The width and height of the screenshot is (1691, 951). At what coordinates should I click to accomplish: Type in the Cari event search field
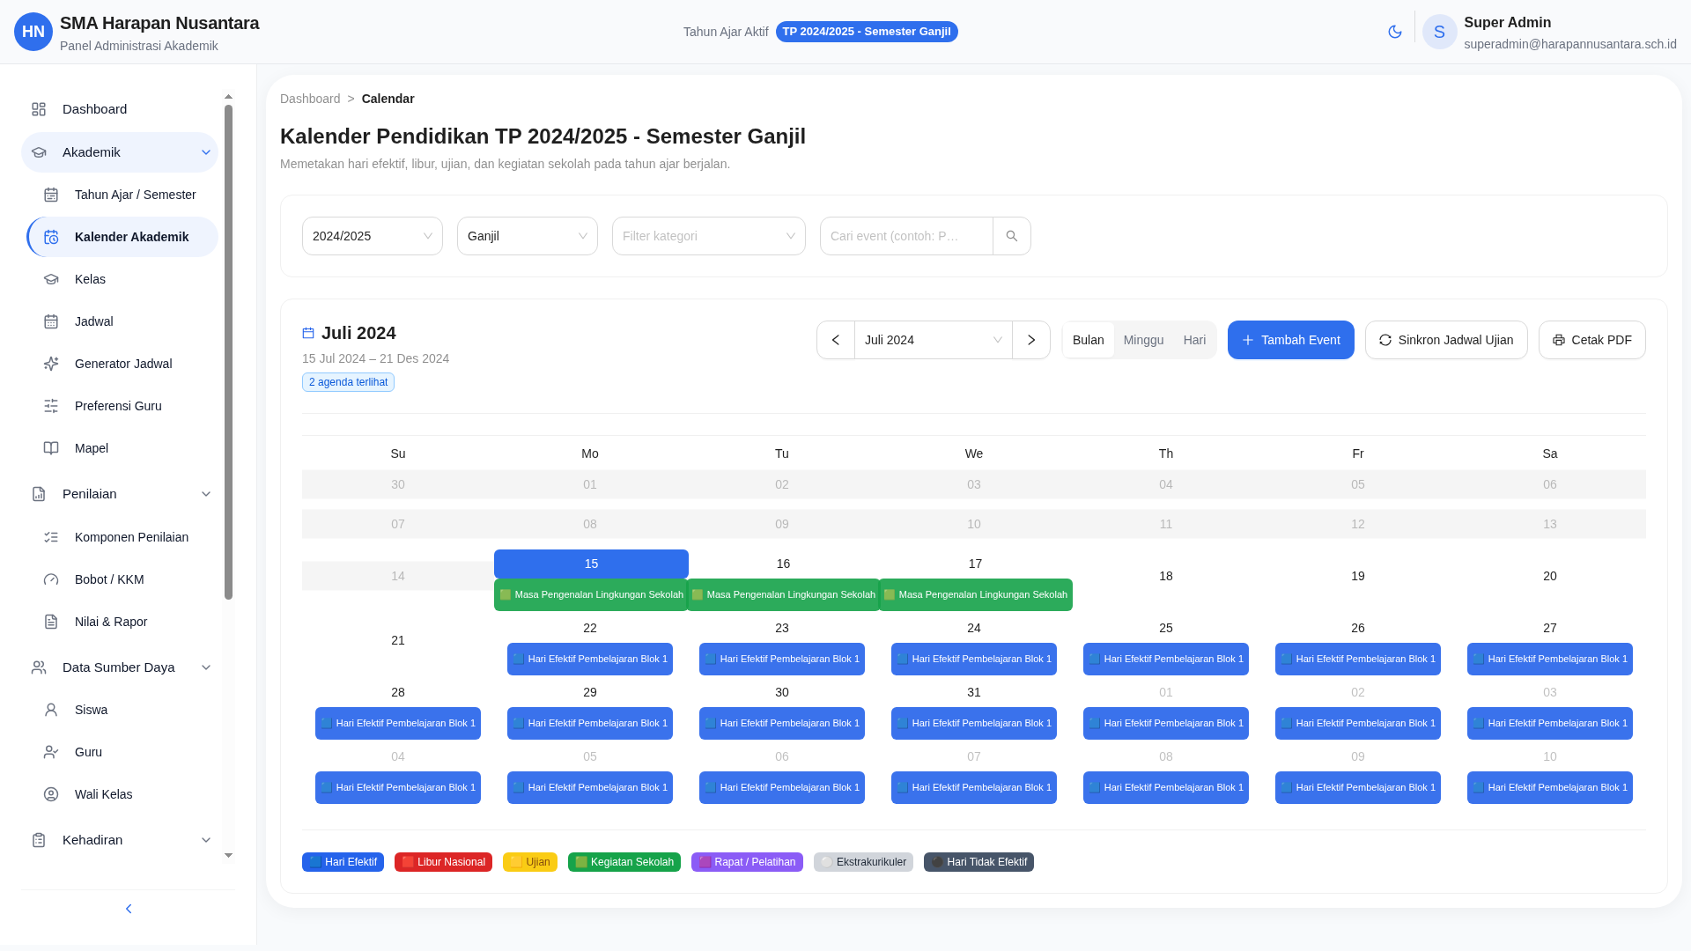(x=905, y=235)
